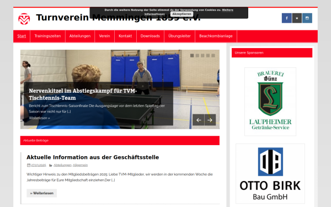Go to next slide with right arrow
The image size is (331, 207).
(x=210, y=120)
